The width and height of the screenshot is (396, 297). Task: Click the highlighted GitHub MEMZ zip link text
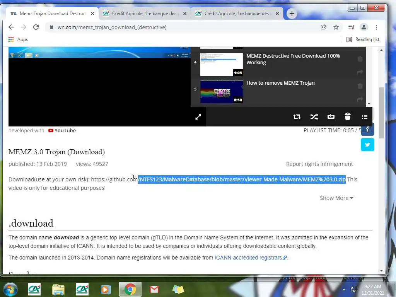pos(242,179)
